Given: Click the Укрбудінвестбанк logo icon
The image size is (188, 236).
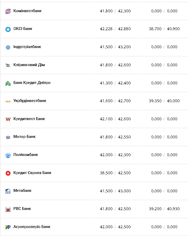Looking at the screenshot, I should pyautogui.click(x=8, y=101).
